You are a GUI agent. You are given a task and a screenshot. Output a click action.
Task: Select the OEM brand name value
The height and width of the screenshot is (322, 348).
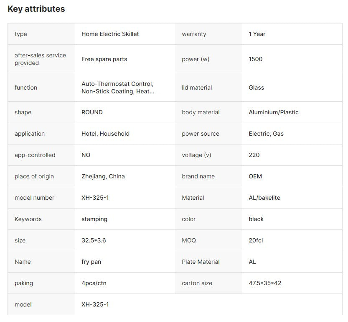(x=255, y=176)
